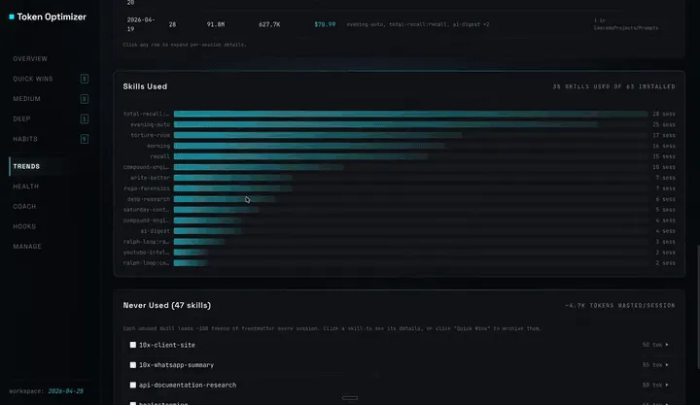Viewport: 700px width, 405px height.
Task: Click the tokens wasted/session figure
Action: 620,306
